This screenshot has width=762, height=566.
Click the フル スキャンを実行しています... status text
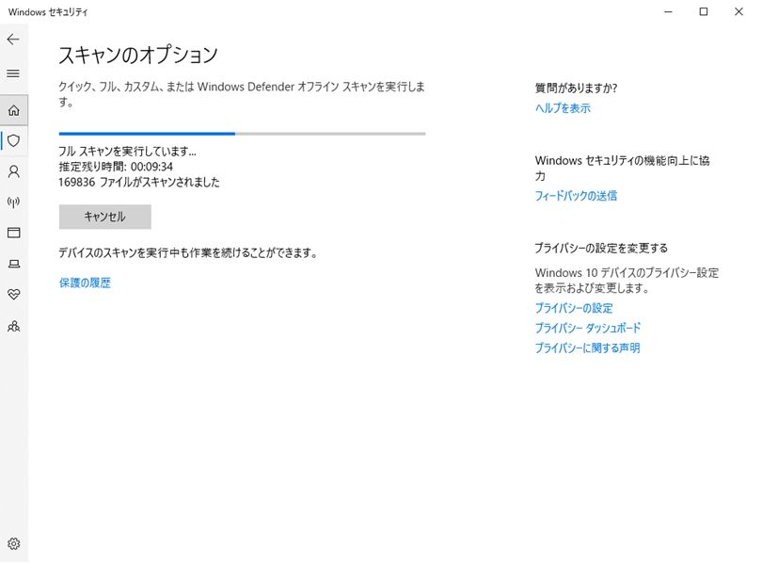[127, 152]
